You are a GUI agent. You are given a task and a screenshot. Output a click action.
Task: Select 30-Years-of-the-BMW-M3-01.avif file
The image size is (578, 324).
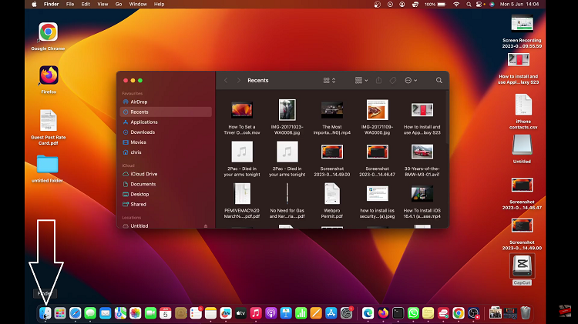(422, 152)
